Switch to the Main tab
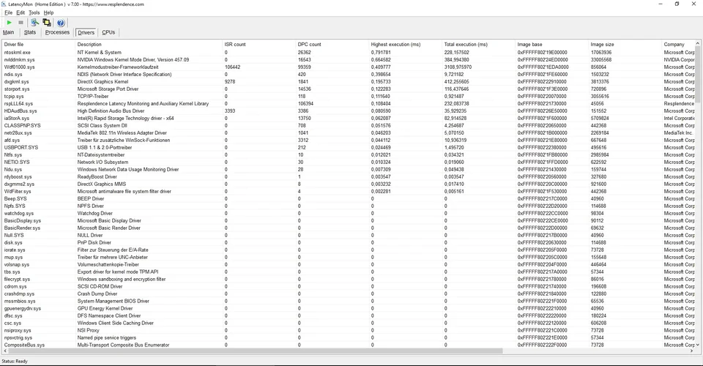Viewport: 703px width, 366px height. click(9, 32)
